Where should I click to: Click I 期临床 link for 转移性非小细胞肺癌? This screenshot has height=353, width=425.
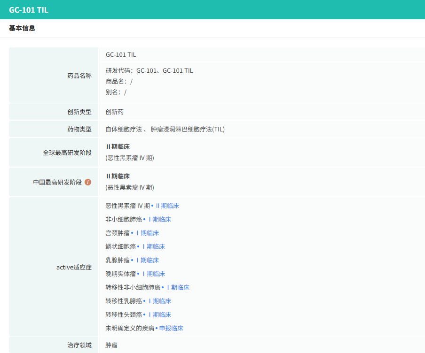click(x=178, y=287)
